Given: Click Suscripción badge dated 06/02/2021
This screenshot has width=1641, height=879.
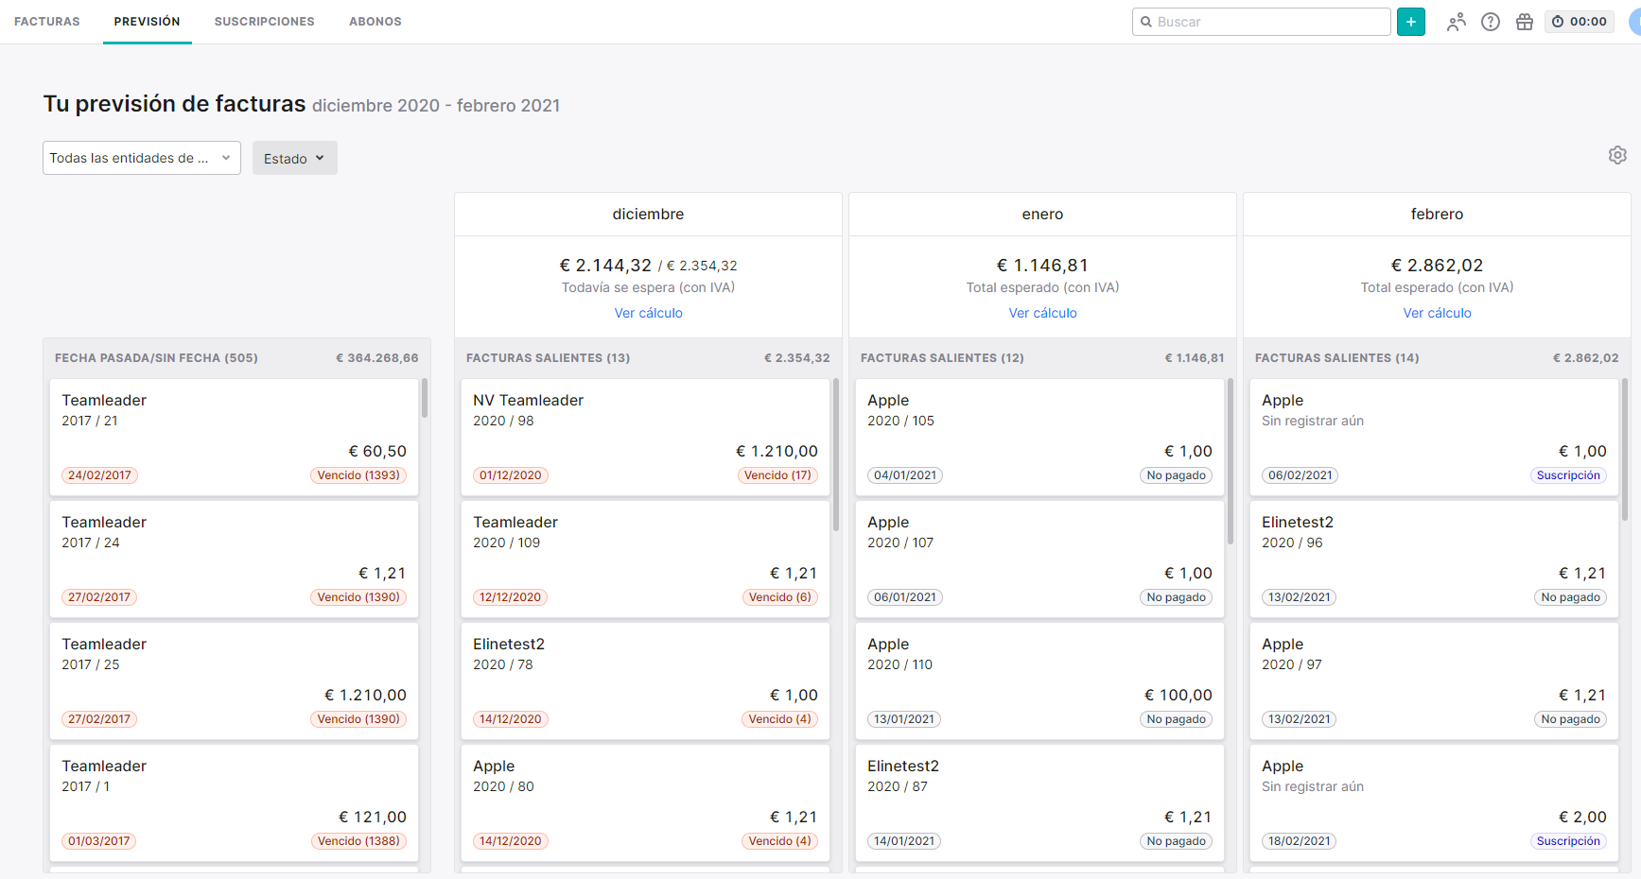Looking at the screenshot, I should pyautogui.click(x=1568, y=475).
